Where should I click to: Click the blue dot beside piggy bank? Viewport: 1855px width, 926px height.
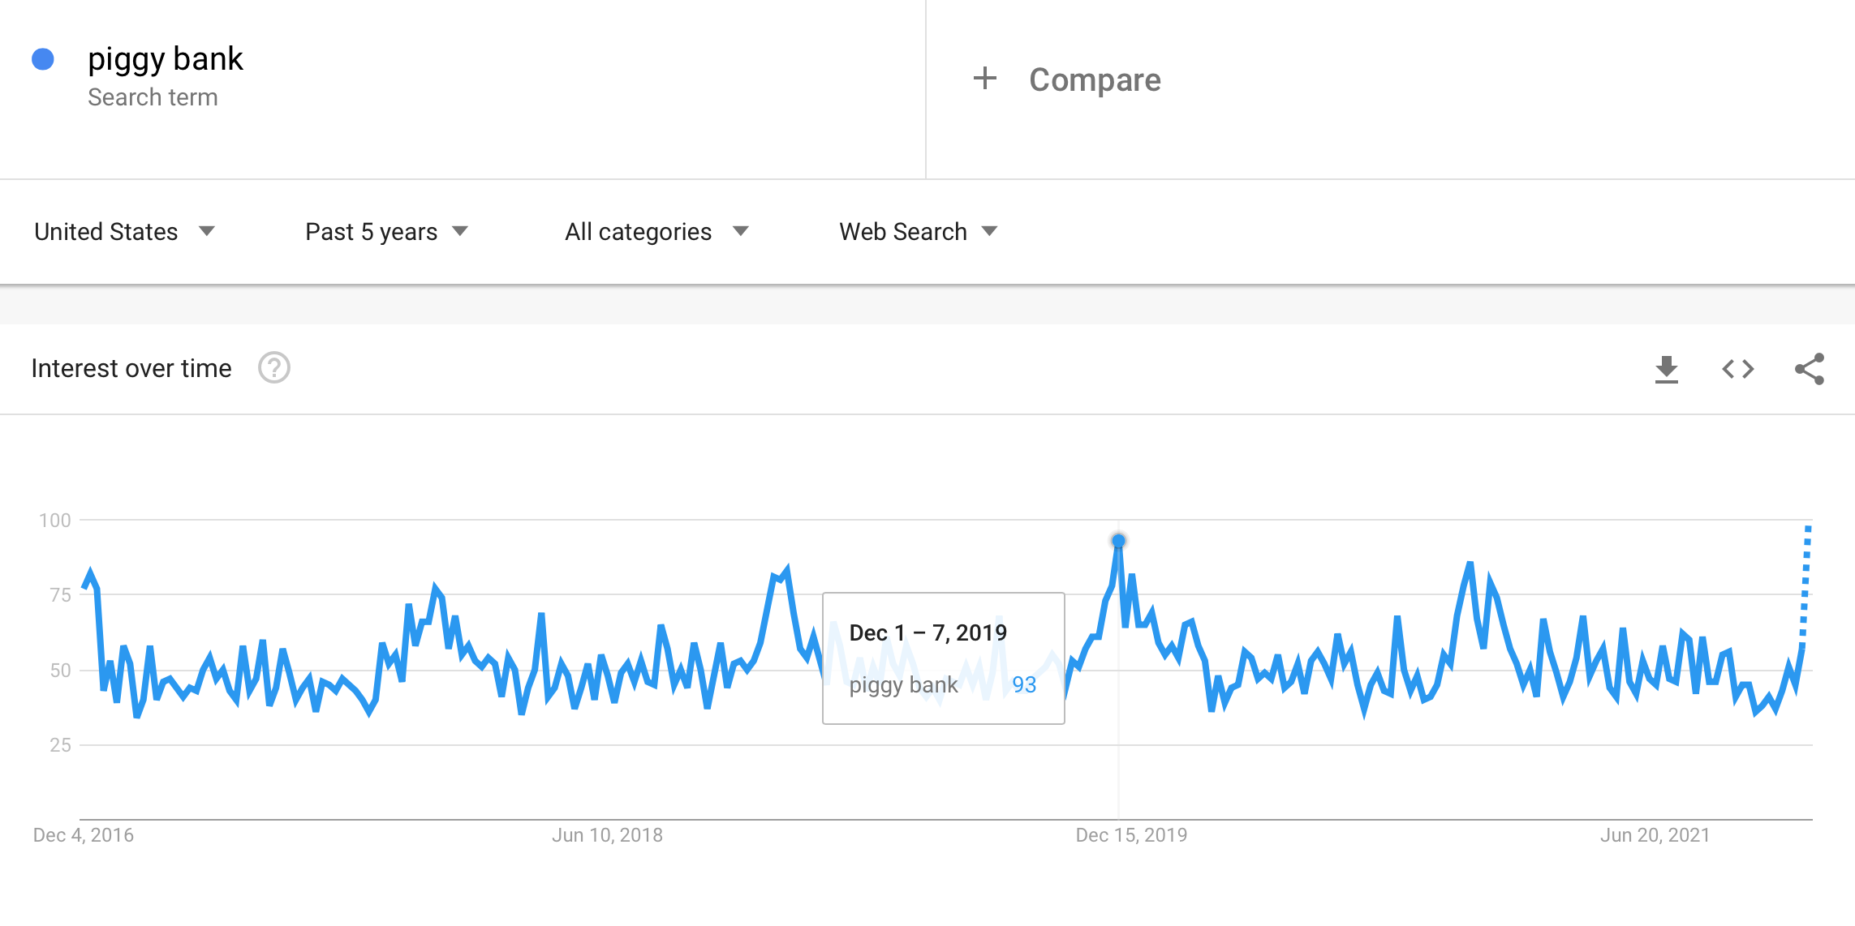tap(43, 59)
